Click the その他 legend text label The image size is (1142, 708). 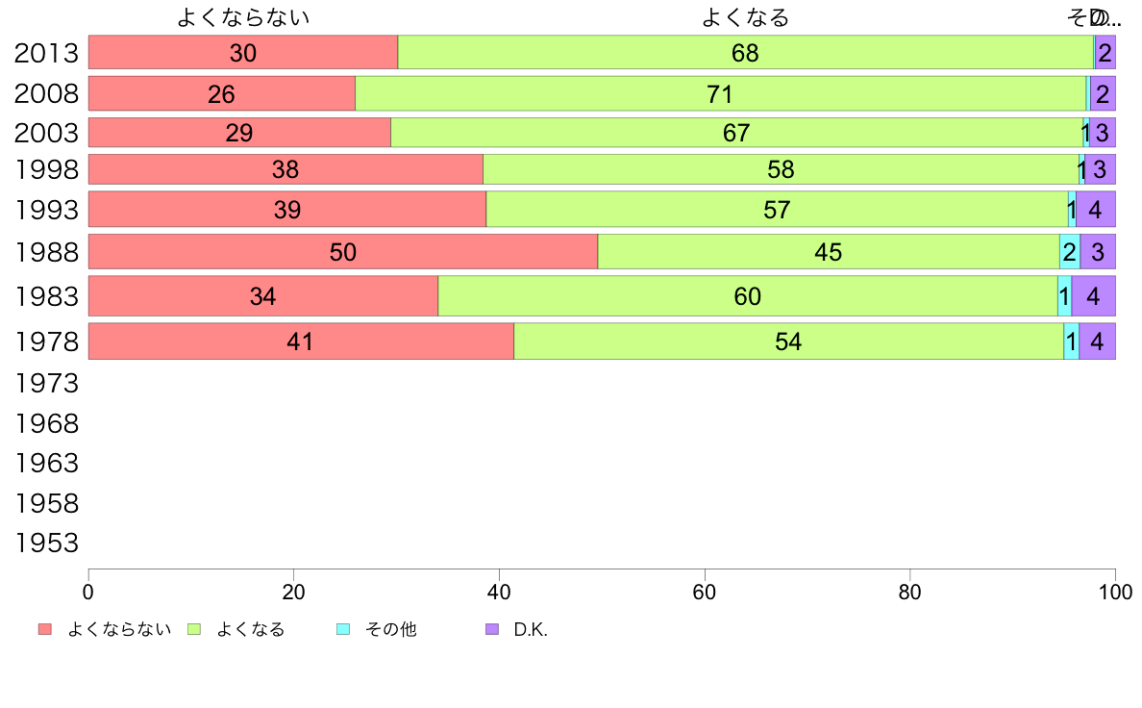point(390,630)
